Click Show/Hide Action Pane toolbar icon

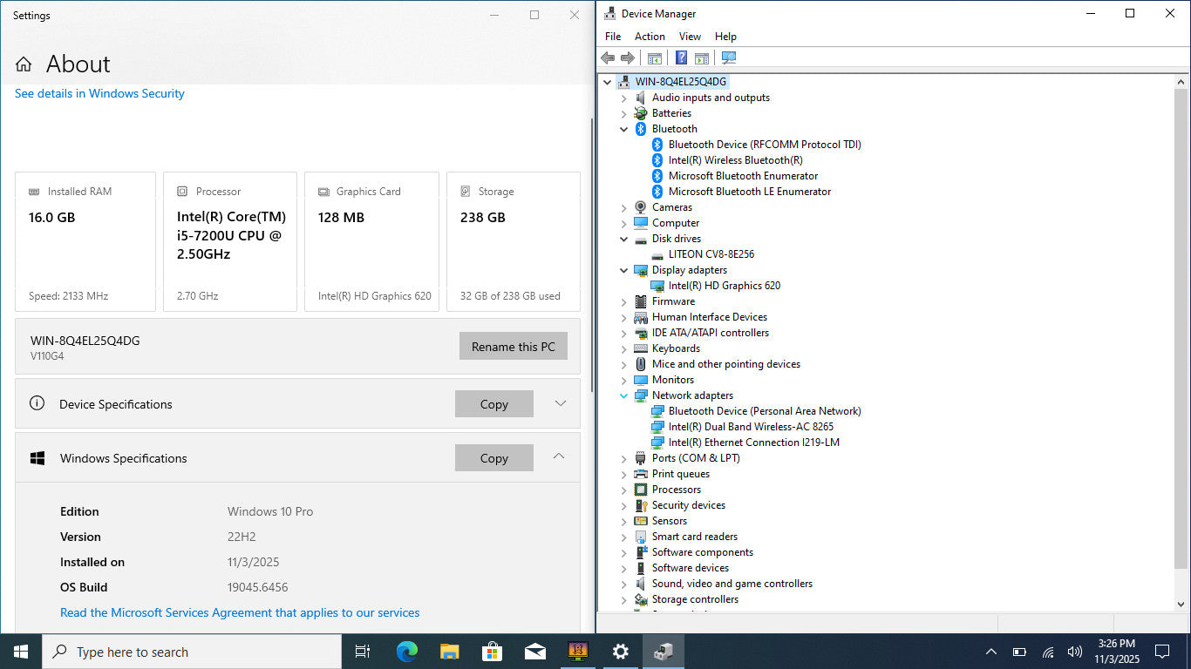[x=702, y=58]
